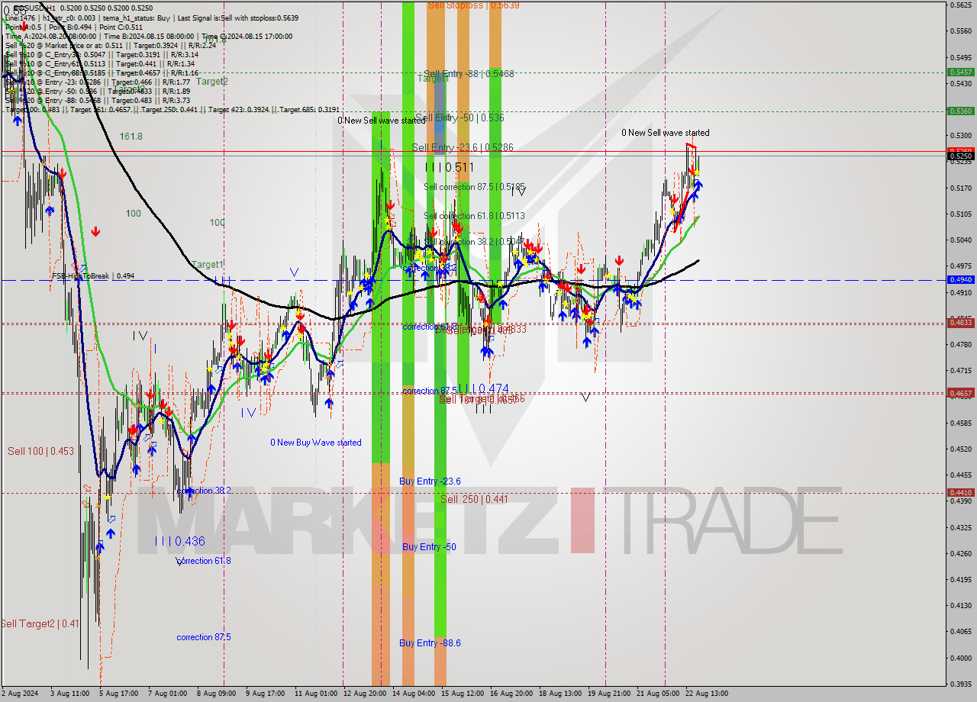
Task: Select the '21 Aug 05:00' time axis label
Action: [658, 694]
